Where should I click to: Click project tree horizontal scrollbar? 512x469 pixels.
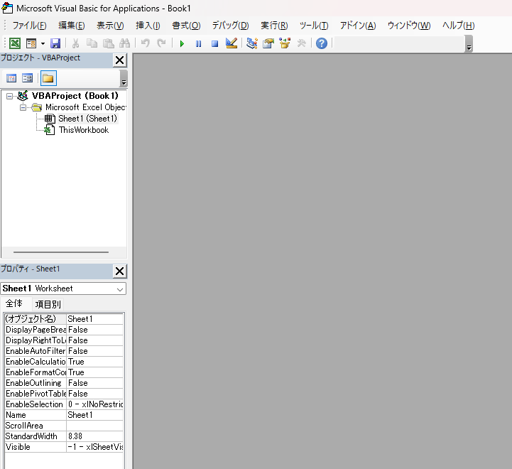coord(61,252)
